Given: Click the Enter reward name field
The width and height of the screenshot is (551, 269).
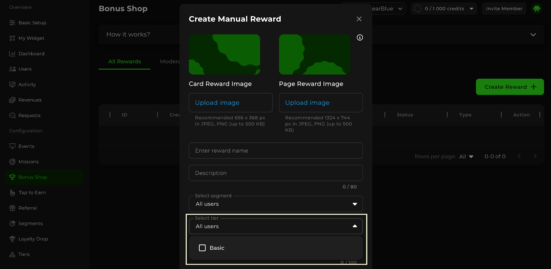Looking at the screenshot, I should (x=275, y=151).
